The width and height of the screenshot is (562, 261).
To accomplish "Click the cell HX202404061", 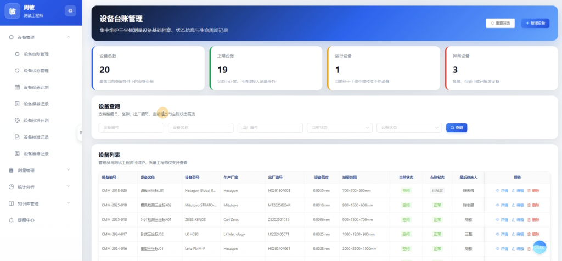I will click(x=279, y=248).
